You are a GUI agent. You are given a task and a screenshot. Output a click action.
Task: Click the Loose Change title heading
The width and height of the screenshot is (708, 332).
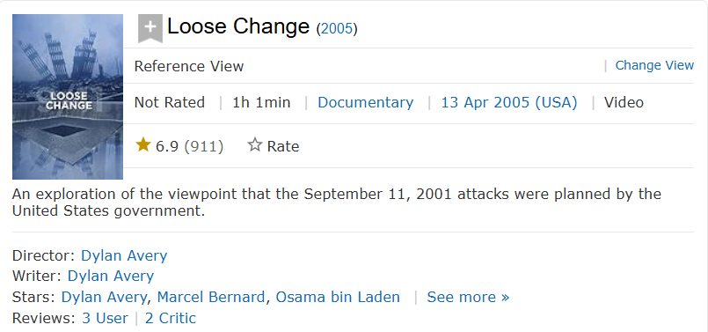pos(238,26)
